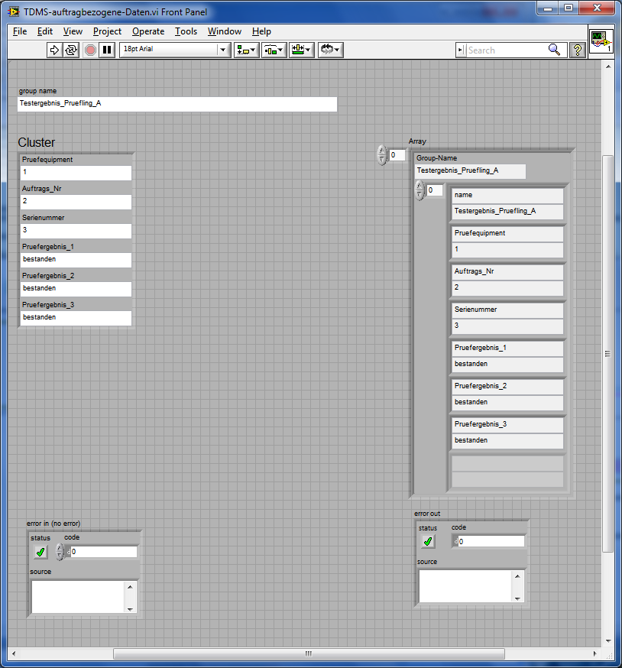The image size is (622, 668).
Task: Toggle error in status checkmark
Action: pyautogui.click(x=40, y=552)
